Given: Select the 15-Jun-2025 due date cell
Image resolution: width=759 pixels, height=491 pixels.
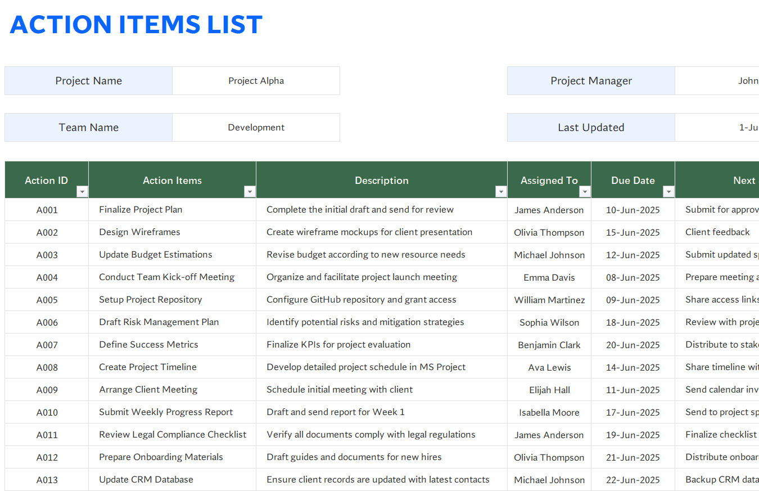Looking at the screenshot, I should 633,232.
